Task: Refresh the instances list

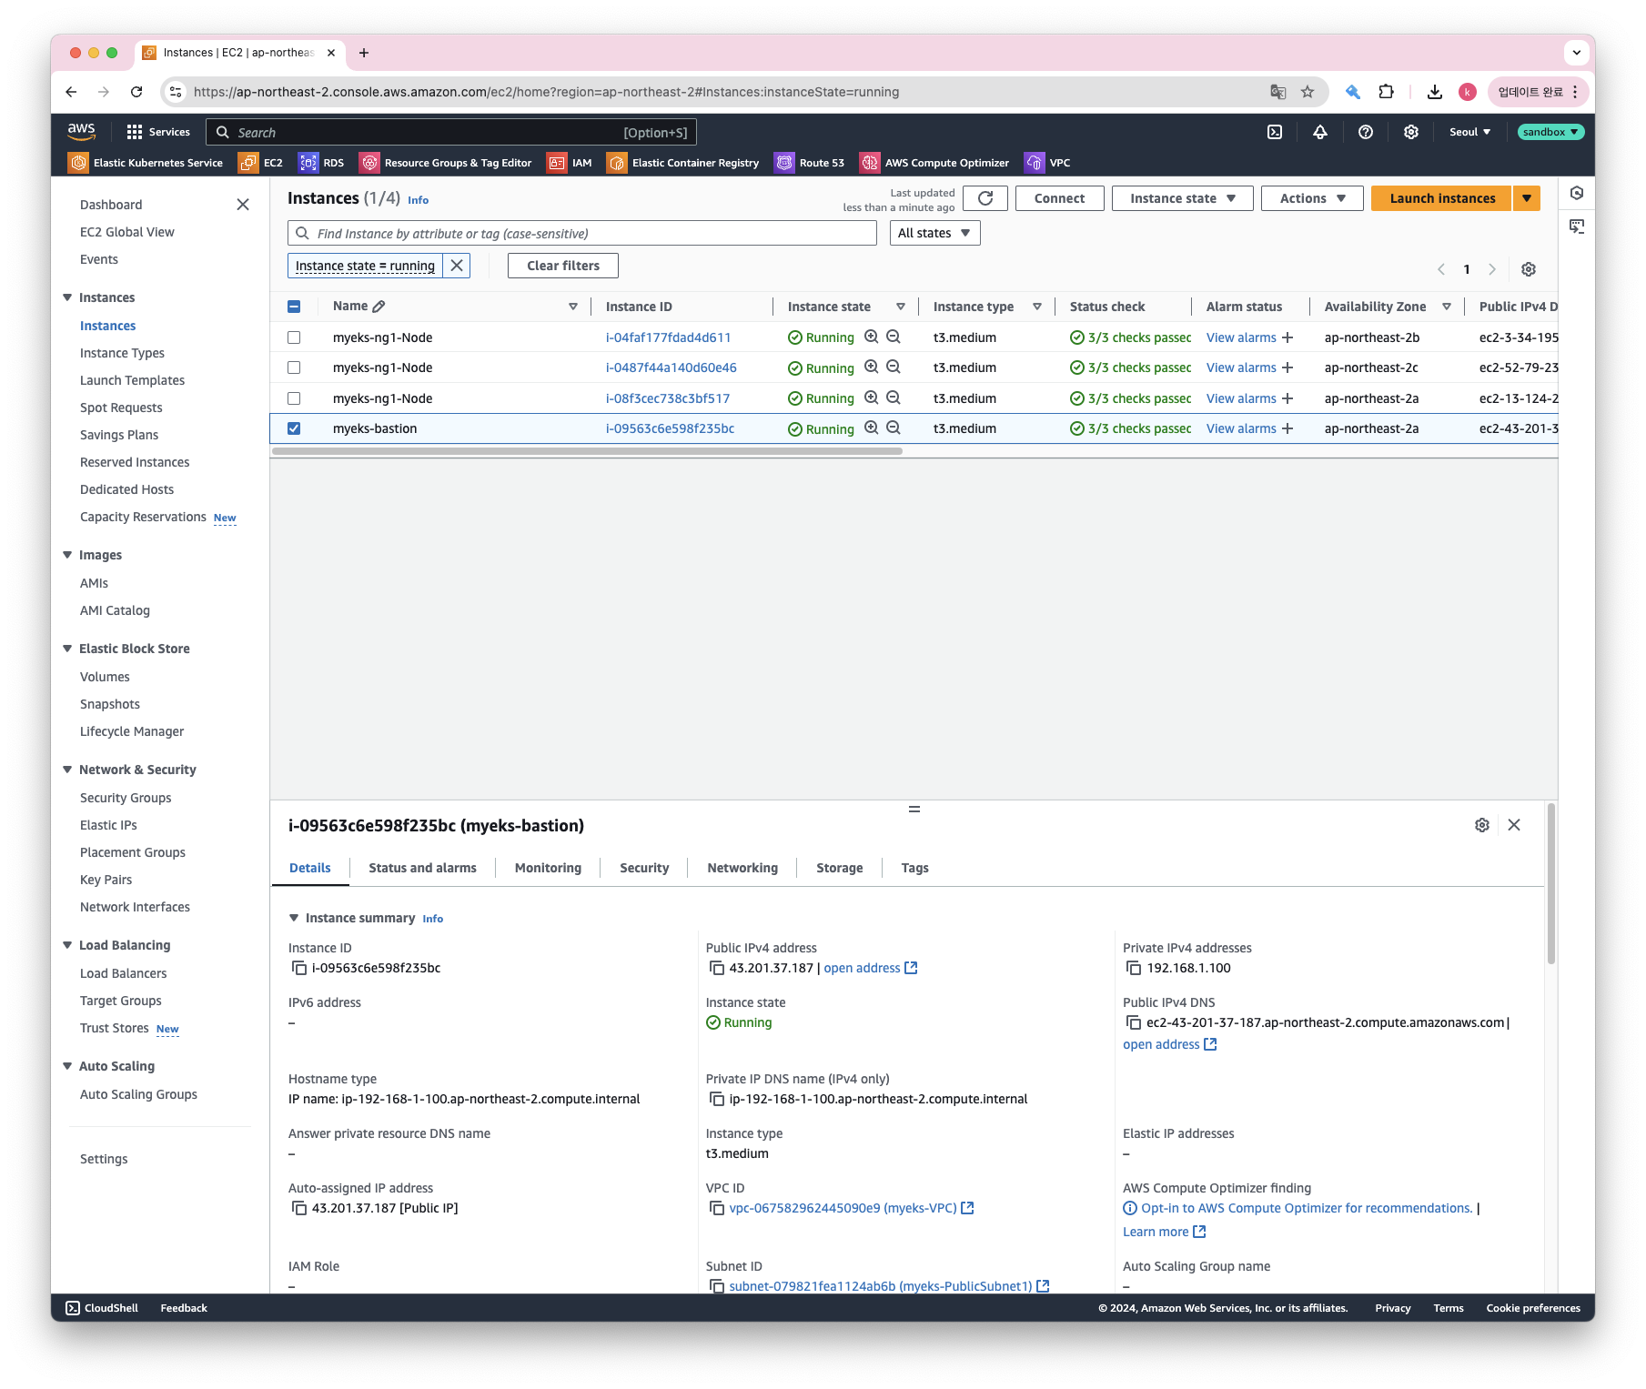Action: pyautogui.click(x=985, y=198)
